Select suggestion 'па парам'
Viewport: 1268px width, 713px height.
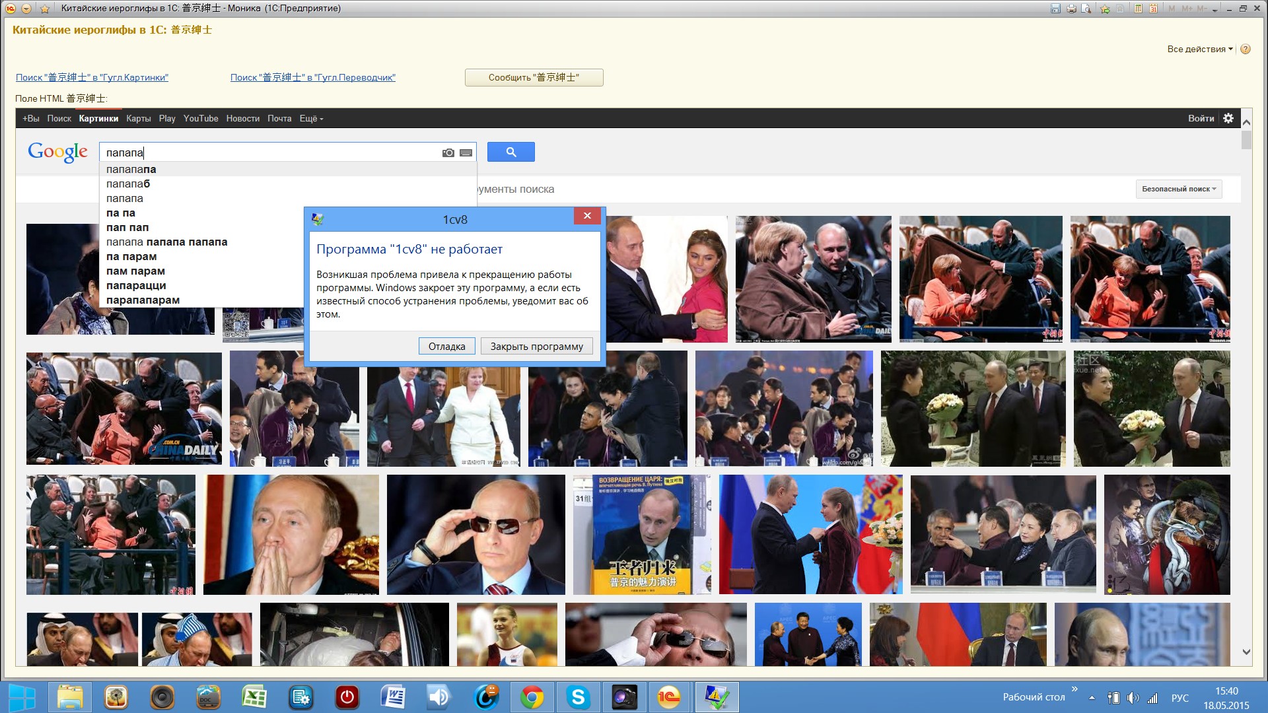coord(201,257)
